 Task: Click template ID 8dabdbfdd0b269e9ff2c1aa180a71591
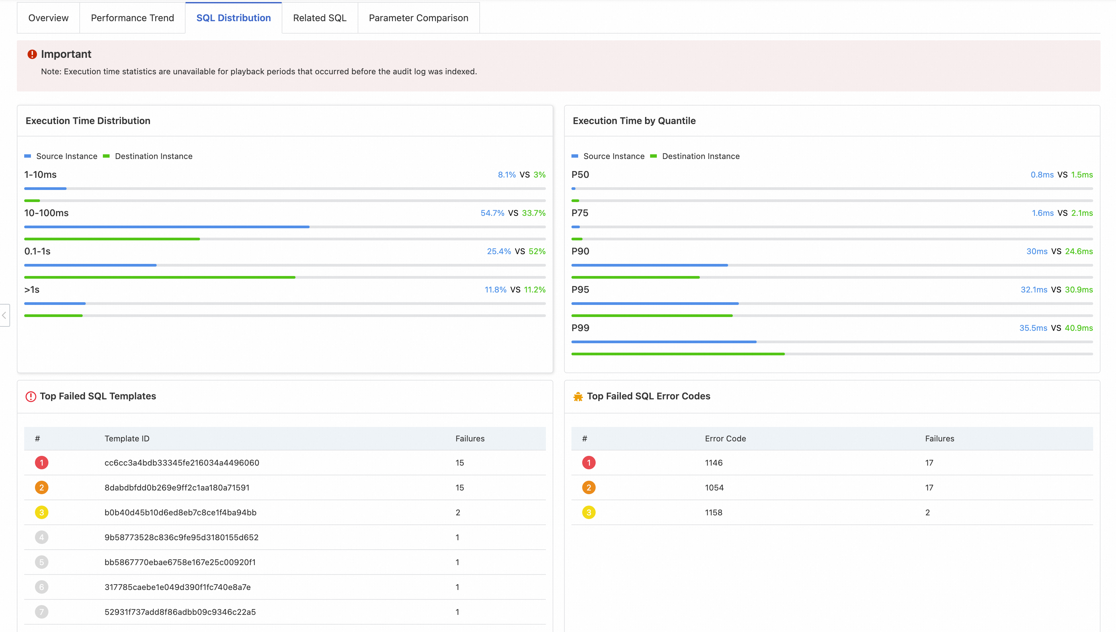(177, 487)
